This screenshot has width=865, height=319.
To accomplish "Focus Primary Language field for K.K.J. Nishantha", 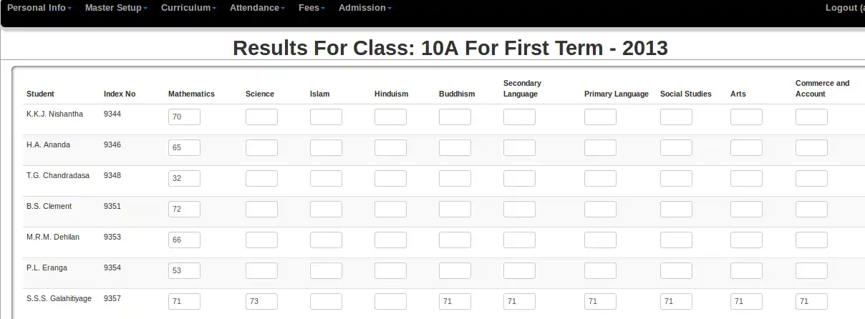I will point(600,117).
